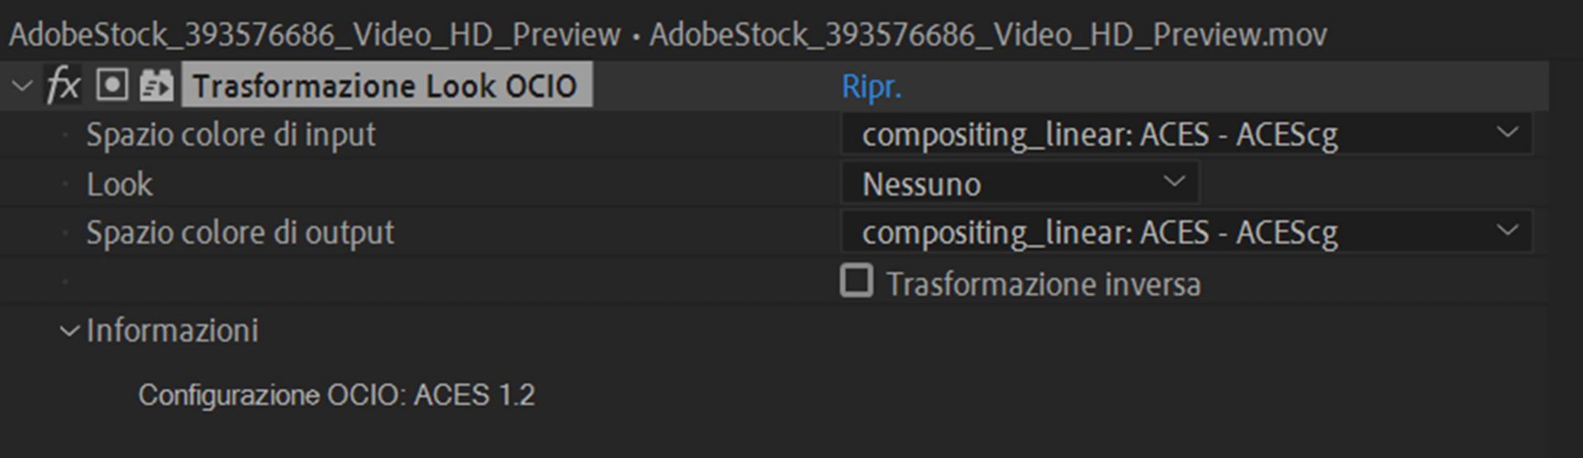Click the Ripr. reset link
This screenshot has height=458, width=1583.
point(871,86)
